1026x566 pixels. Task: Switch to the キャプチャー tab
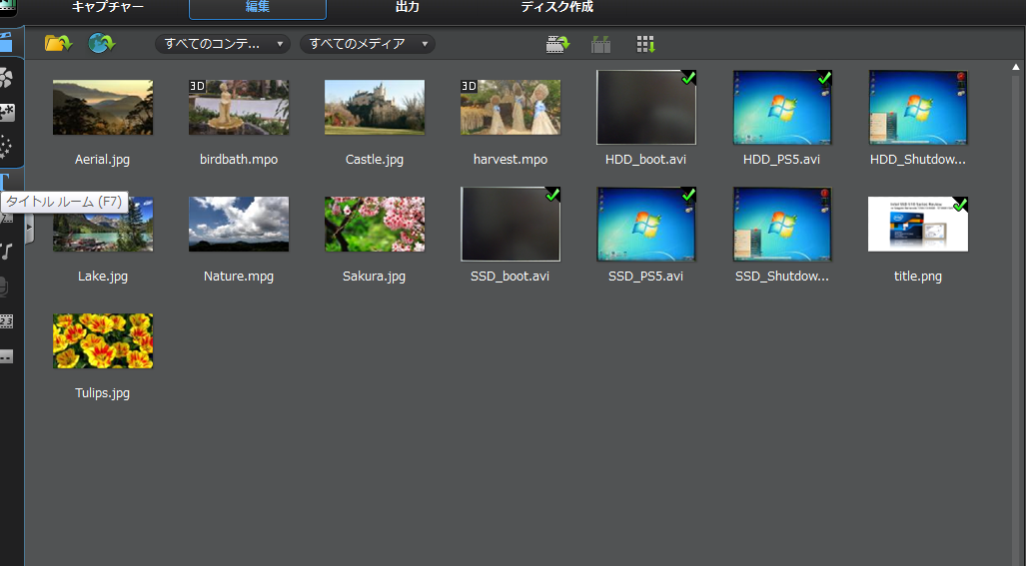[x=107, y=7]
